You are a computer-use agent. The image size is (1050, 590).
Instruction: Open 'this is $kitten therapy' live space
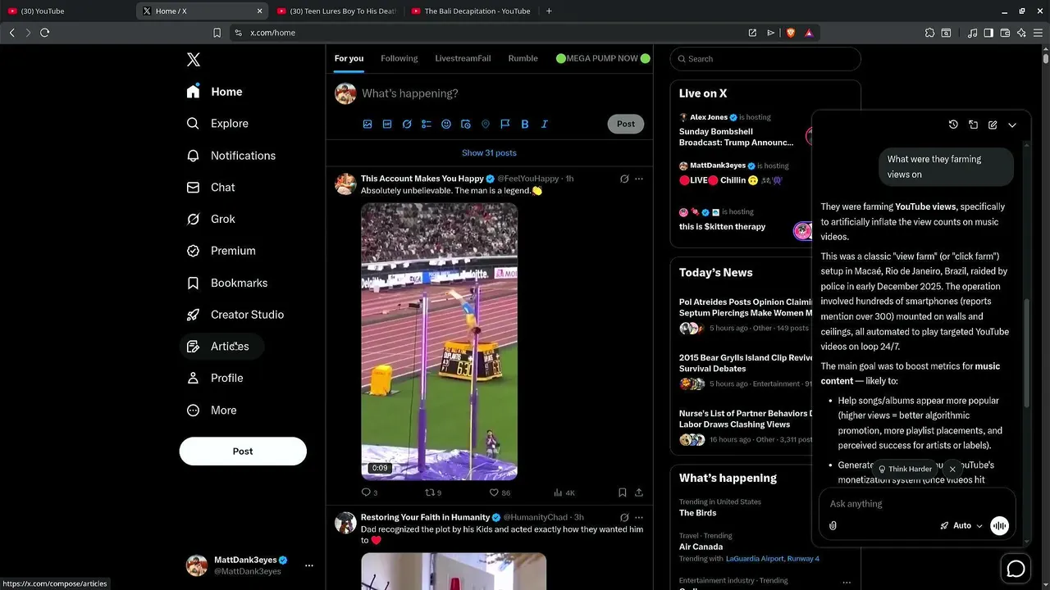coord(722,227)
